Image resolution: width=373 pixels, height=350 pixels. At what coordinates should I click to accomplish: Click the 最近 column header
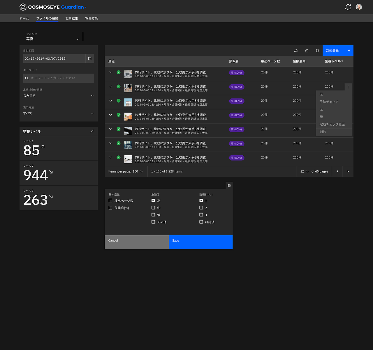pos(111,61)
